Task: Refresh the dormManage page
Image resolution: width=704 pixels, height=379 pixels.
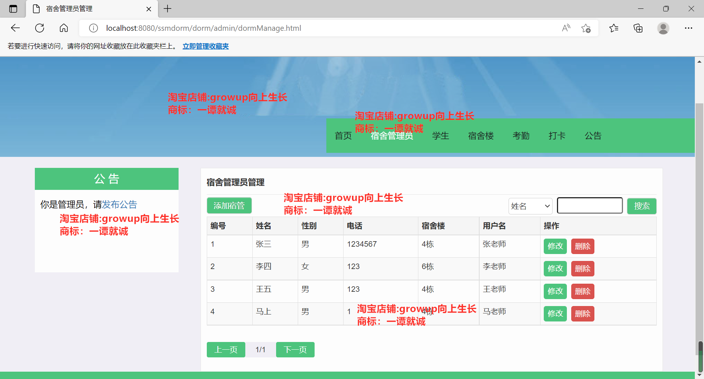Action: [39, 28]
